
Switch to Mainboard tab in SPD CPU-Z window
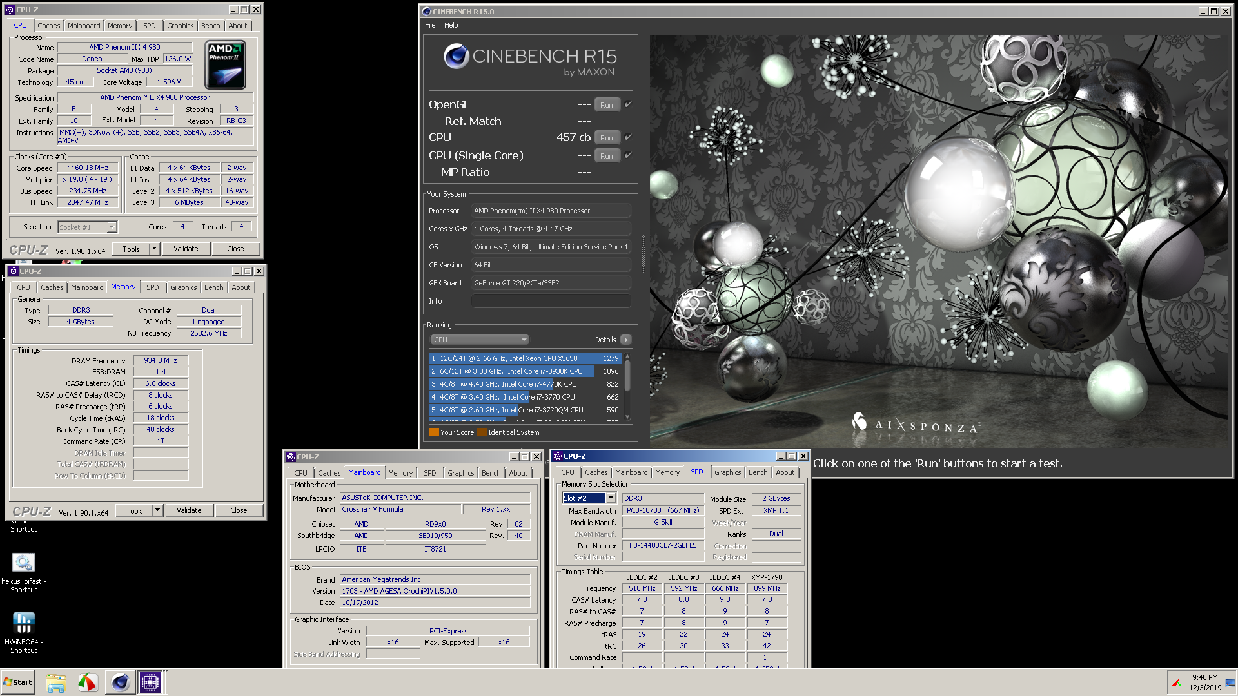click(631, 472)
